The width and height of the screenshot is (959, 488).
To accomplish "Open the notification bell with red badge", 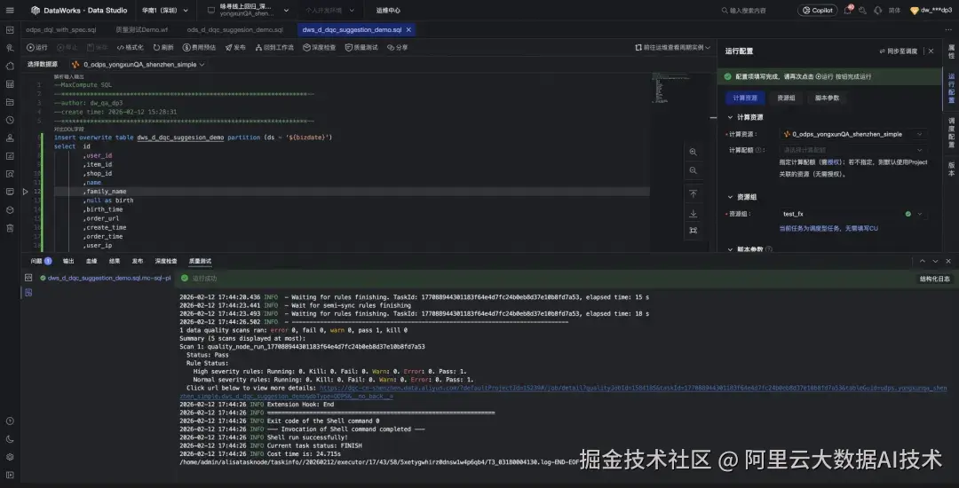I will click(848, 10).
